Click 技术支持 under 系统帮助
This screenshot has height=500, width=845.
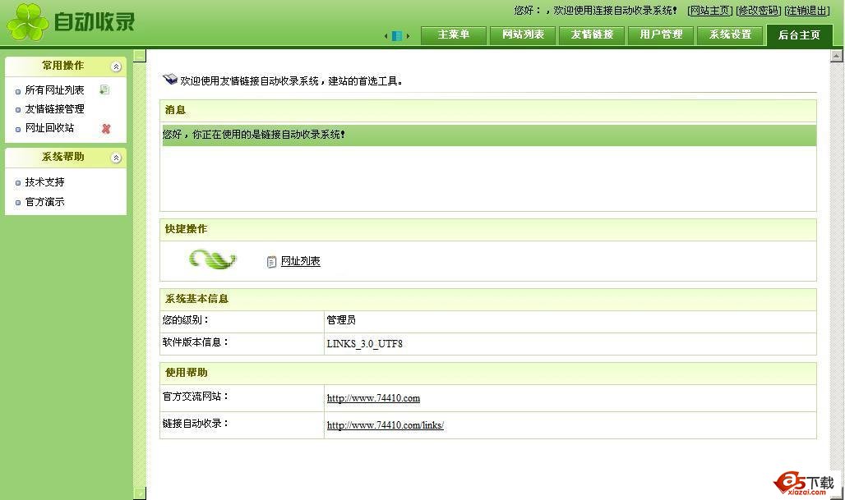44,182
